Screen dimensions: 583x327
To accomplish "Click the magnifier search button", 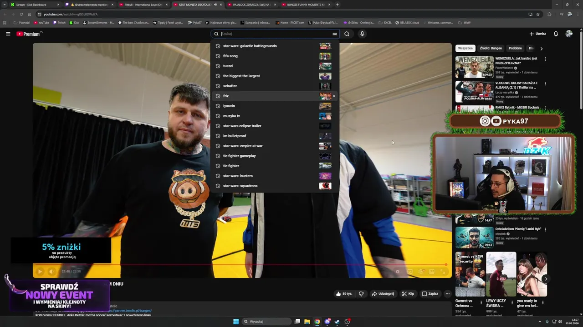I will (x=347, y=34).
